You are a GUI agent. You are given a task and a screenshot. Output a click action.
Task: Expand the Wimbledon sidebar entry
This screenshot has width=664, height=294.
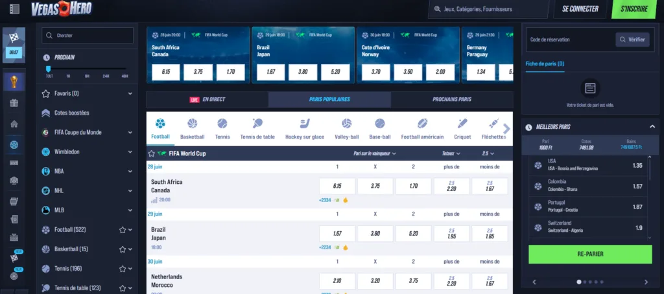pyautogui.click(x=130, y=152)
